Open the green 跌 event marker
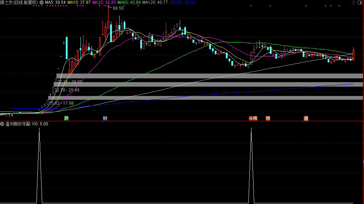Viewport: 364px width, 204px height. pos(66,118)
